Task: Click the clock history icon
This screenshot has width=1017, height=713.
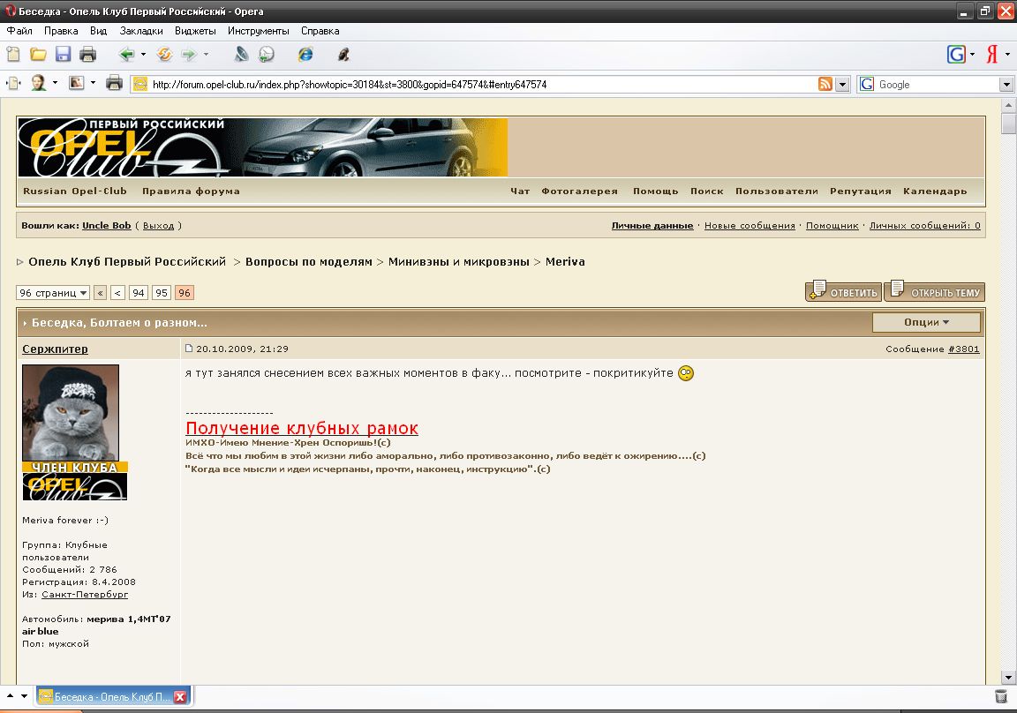Action: (267, 55)
